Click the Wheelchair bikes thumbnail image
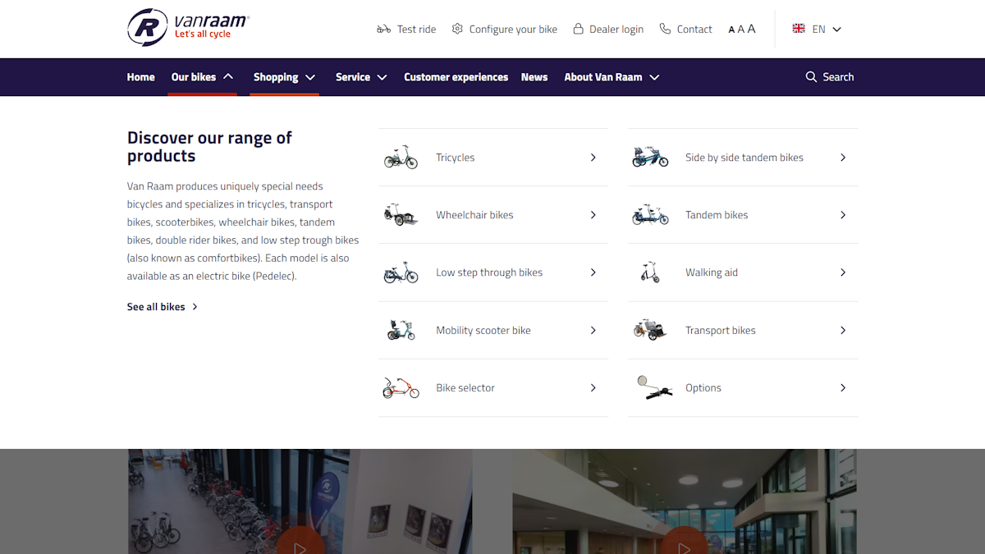This screenshot has width=985, height=554. (x=401, y=214)
